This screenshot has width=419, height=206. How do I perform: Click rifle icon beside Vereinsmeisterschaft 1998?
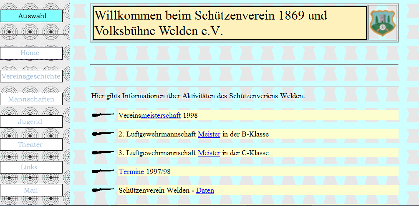pos(103,115)
